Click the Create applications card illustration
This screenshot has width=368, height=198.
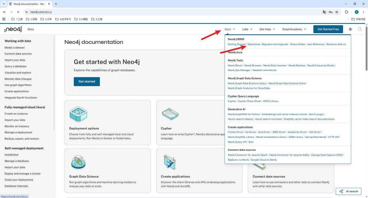pos(170,162)
